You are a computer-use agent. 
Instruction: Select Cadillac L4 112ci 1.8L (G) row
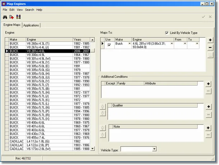tap(47, 141)
